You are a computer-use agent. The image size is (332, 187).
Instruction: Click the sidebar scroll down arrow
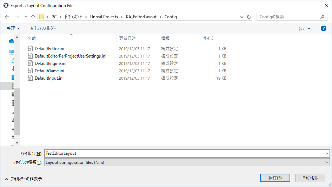[17, 143]
